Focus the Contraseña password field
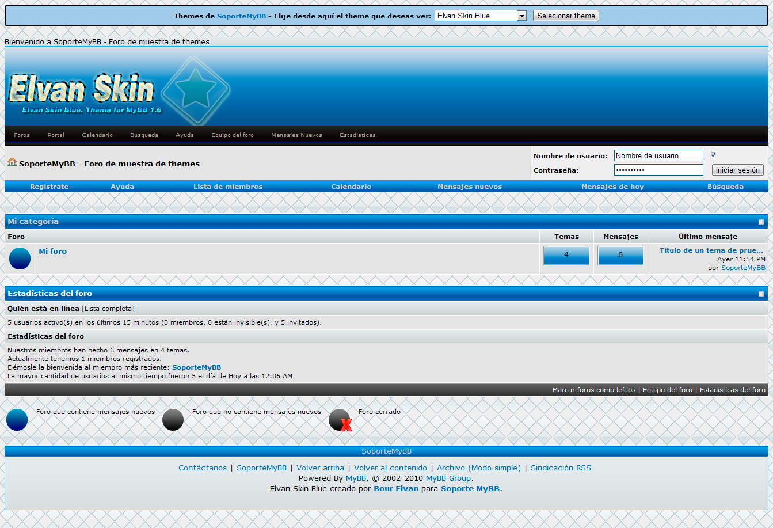The height and width of the screenshot is (528, 773). 658,170
